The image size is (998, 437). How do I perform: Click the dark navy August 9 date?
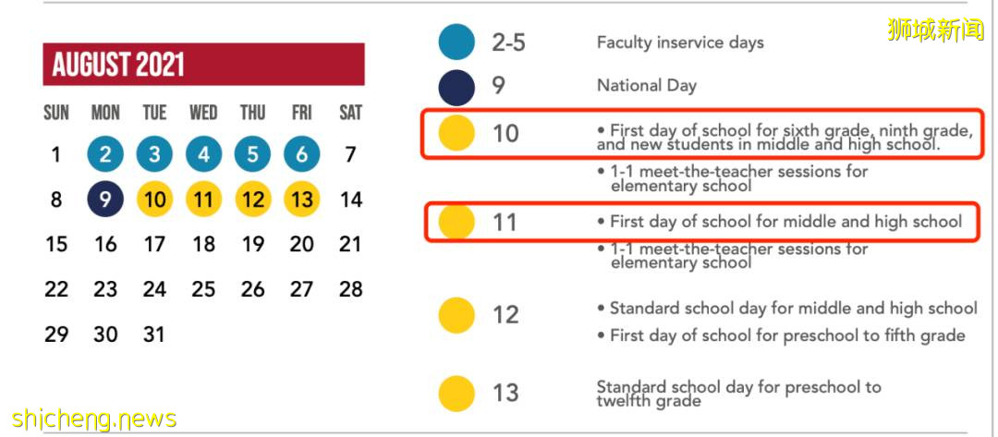[105, 199]
